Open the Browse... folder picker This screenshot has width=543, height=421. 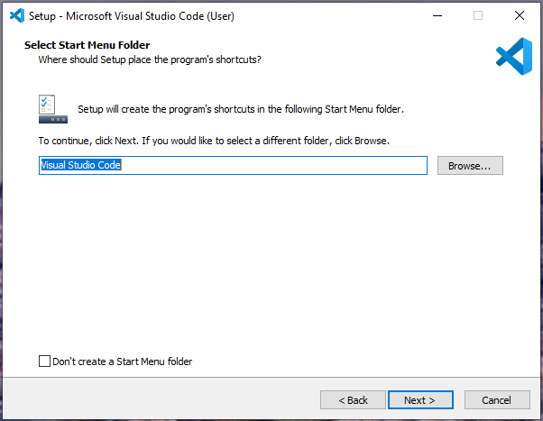(469, 166)
